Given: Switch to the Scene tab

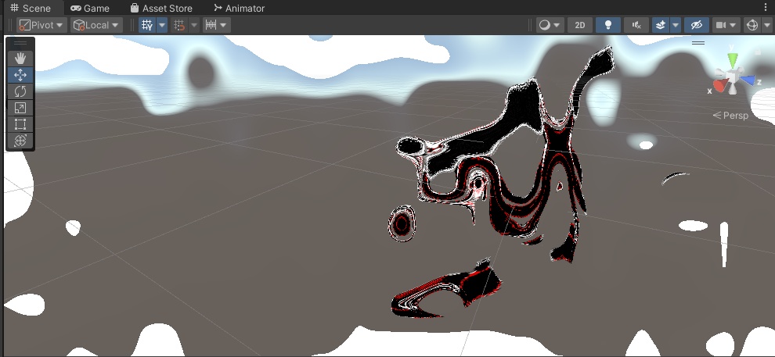Looking at the screenshot, I should 31,8.
